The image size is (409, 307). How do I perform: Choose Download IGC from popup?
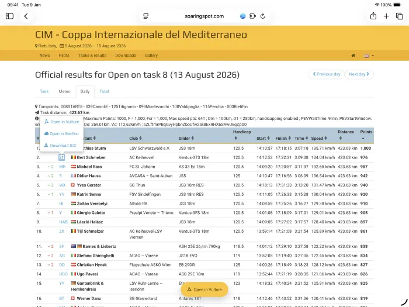pyautogui.click(x=60, y=146)
